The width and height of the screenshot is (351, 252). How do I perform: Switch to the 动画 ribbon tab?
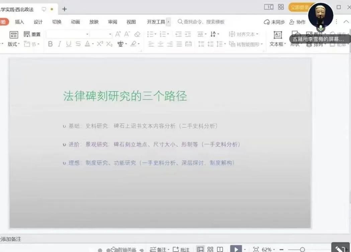pos(75,22)
